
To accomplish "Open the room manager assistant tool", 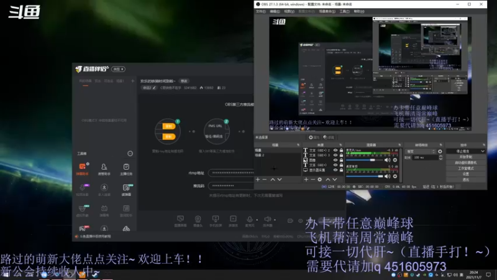I will [104, 169].
